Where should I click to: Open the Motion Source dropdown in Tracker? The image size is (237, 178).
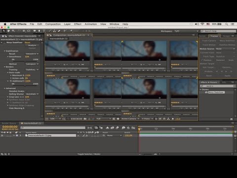[225, 49]
